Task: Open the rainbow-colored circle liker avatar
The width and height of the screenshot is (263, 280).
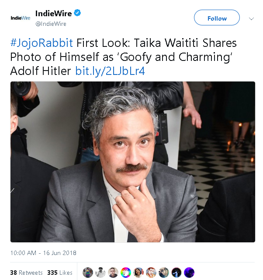Action: 126,273
